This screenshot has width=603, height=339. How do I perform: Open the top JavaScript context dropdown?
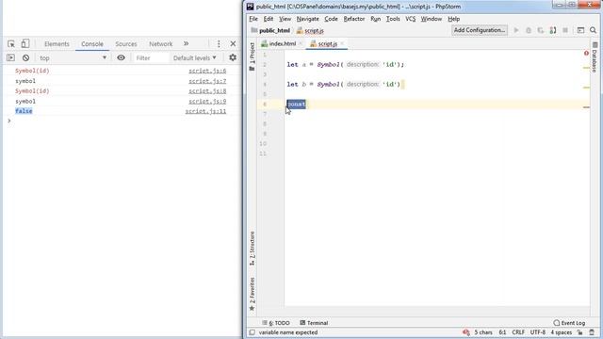(73, 58)
